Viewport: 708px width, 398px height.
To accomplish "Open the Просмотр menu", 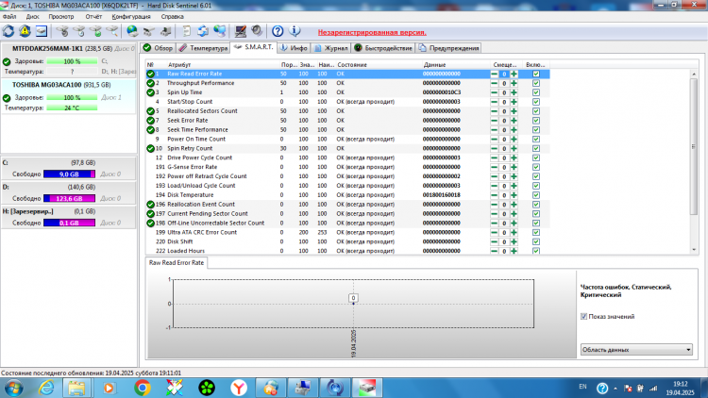I will [61, 17].
